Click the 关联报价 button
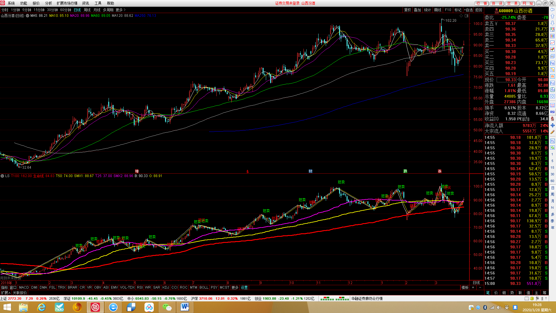 [x=20, y=293]
